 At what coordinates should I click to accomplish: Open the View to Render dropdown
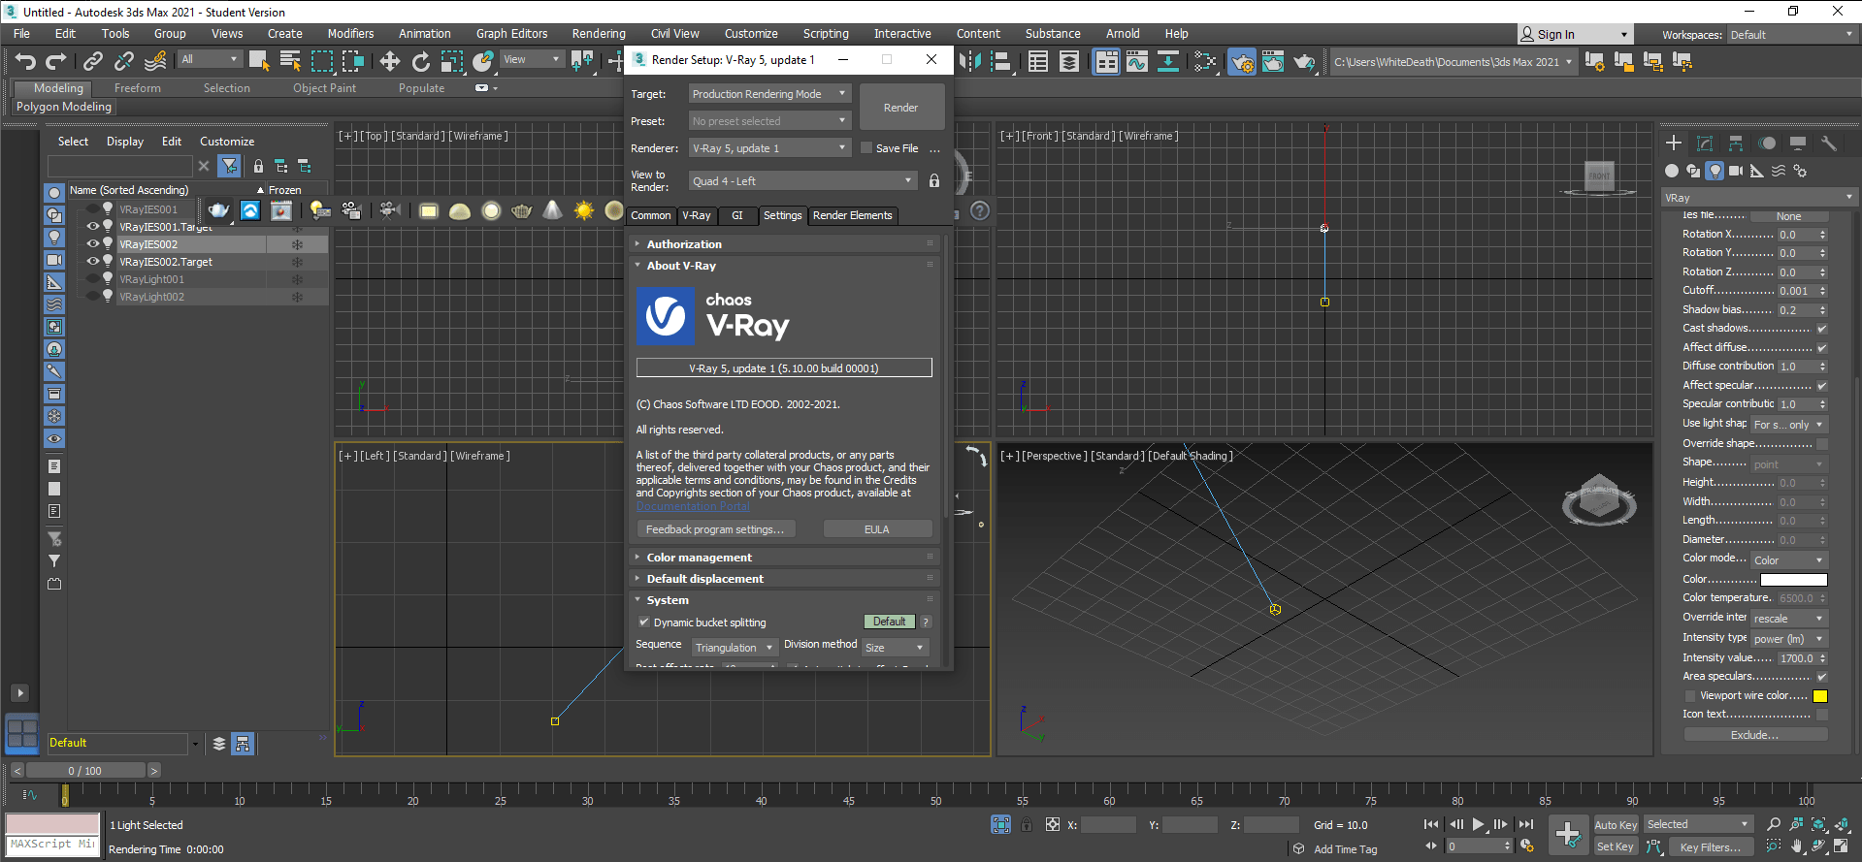point(801,181)
